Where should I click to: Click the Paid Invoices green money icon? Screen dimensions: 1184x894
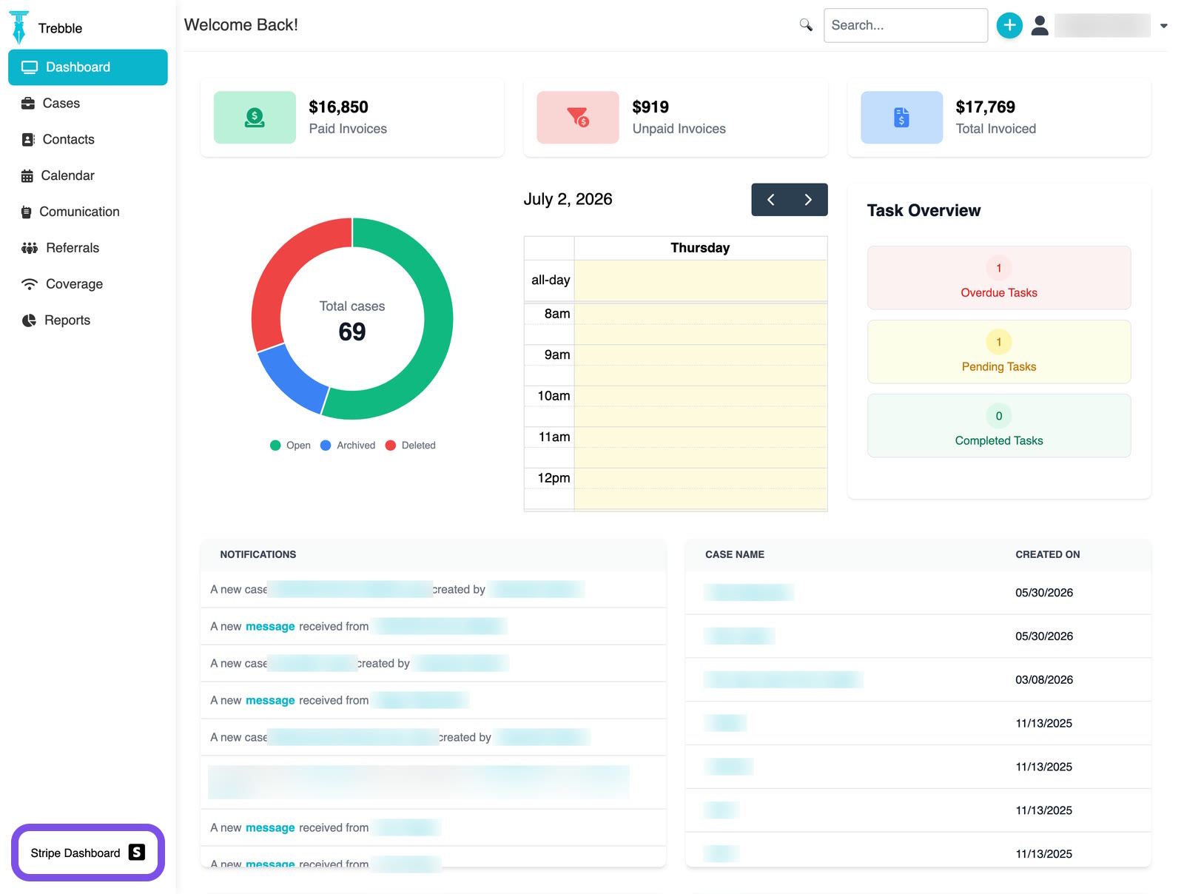click(255, 117)
